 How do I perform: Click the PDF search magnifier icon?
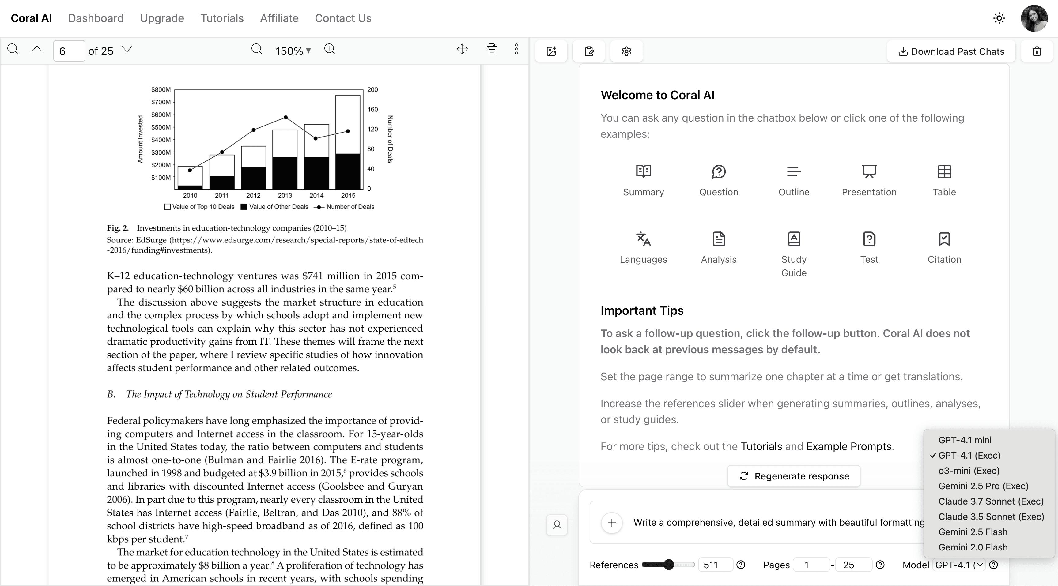tap(13, 50)
